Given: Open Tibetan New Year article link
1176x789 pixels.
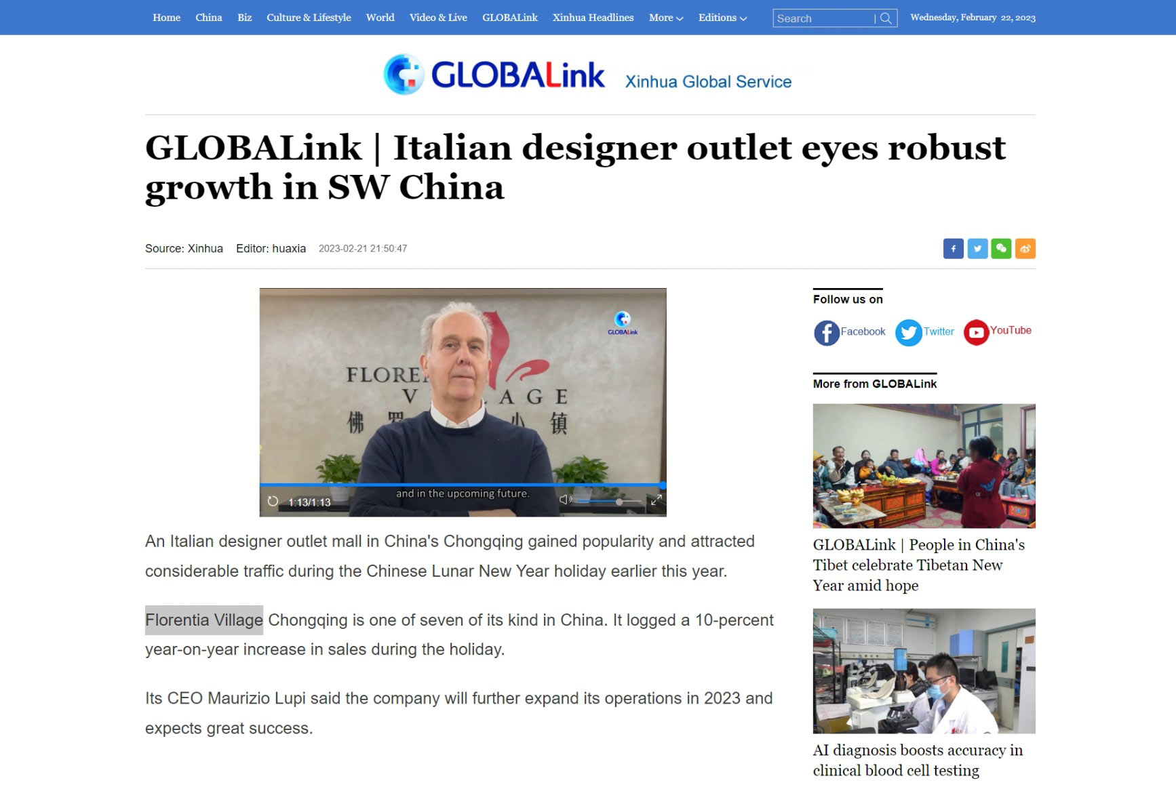Looking at the screenshot, I should [918, 565].
